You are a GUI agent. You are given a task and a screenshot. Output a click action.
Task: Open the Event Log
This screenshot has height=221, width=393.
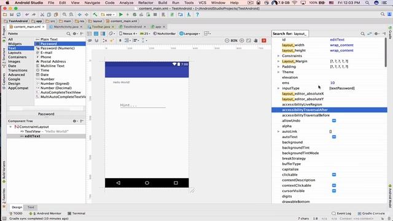click(341, 214)
